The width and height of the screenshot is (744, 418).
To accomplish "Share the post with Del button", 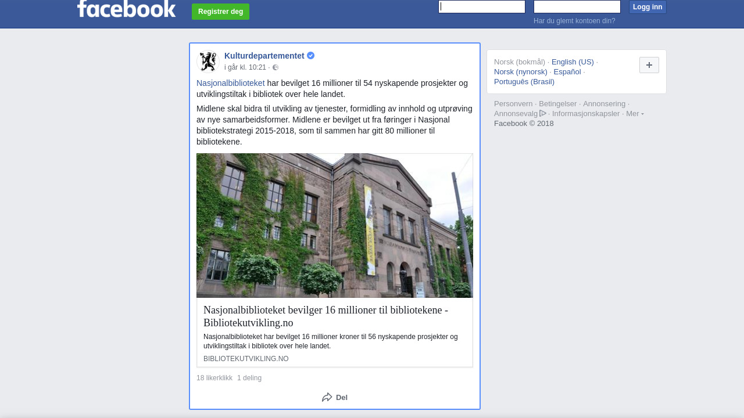I will tap(335, 397).
